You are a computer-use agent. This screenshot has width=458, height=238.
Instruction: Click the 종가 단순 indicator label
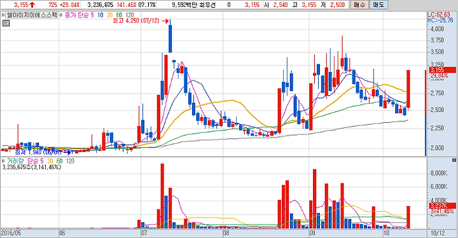(x=76, y=15)
